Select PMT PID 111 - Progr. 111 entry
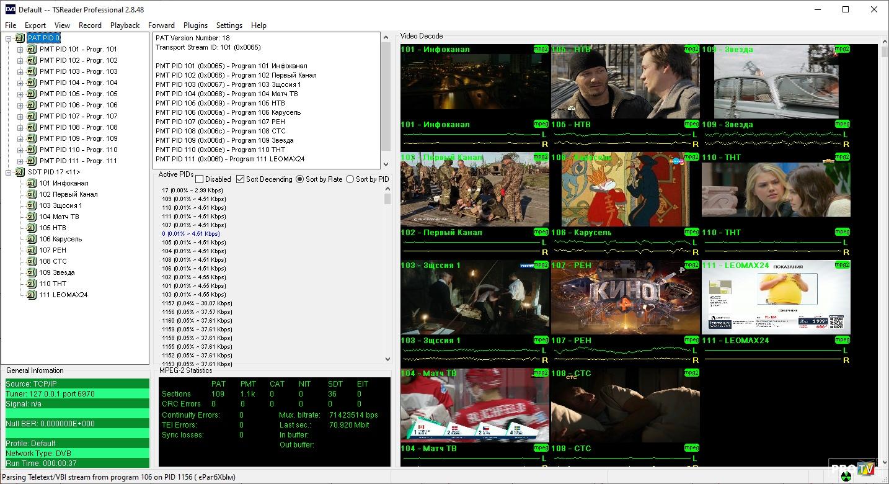Image resolution: width=889 pixels, height=484 pixels. 78,161
